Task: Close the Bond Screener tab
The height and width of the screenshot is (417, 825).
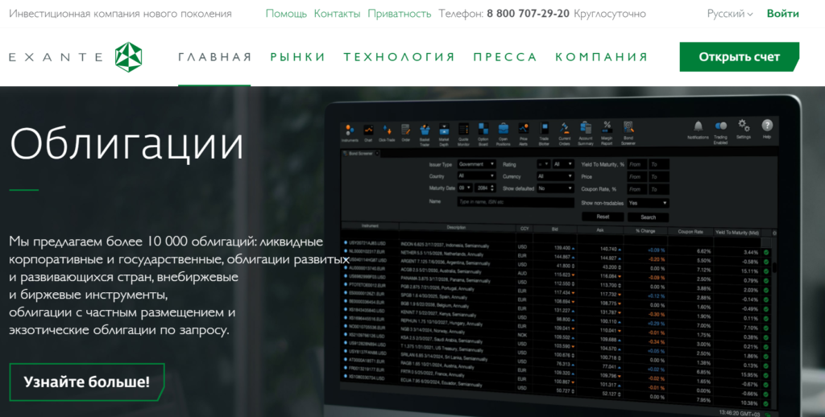Action: point(377,154)
